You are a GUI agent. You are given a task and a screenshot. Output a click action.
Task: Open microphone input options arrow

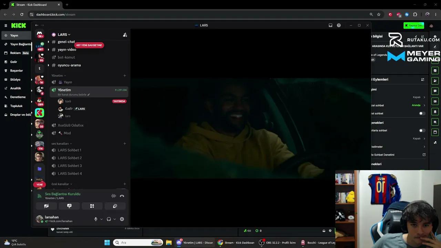101,219
